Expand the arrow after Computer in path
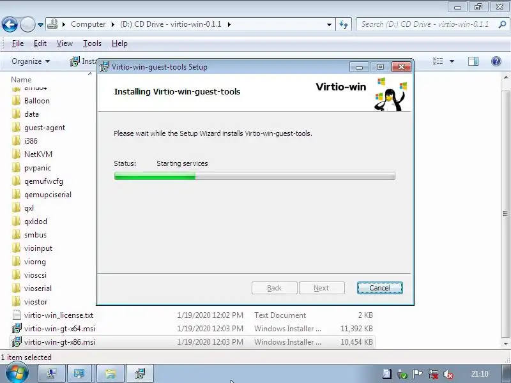Image resolution: width=511 pixels, height=383 pixels. (x=113, y=24)
